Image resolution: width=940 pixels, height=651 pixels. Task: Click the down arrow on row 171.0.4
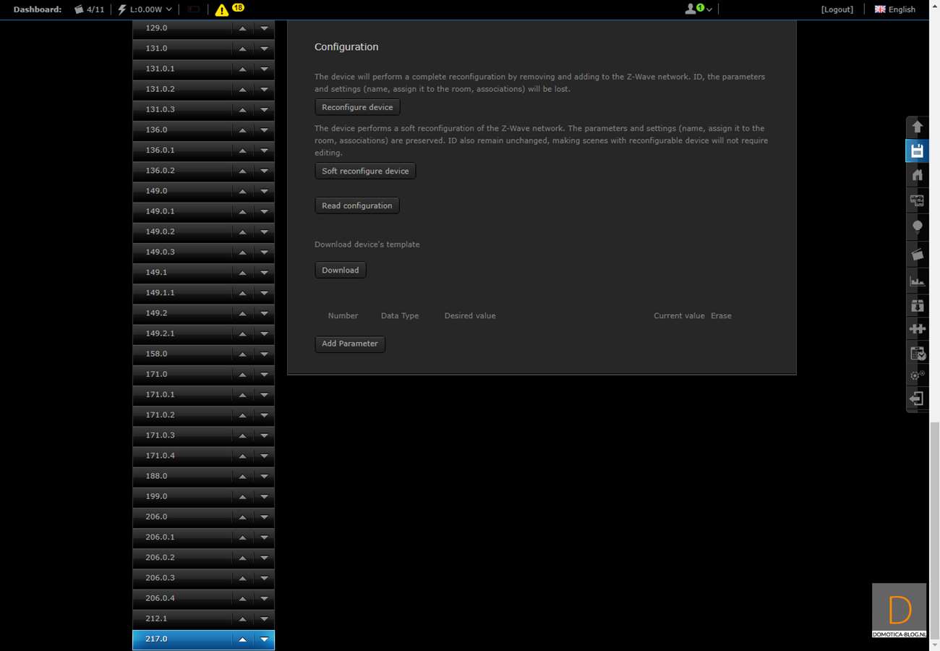click(264, 456)
